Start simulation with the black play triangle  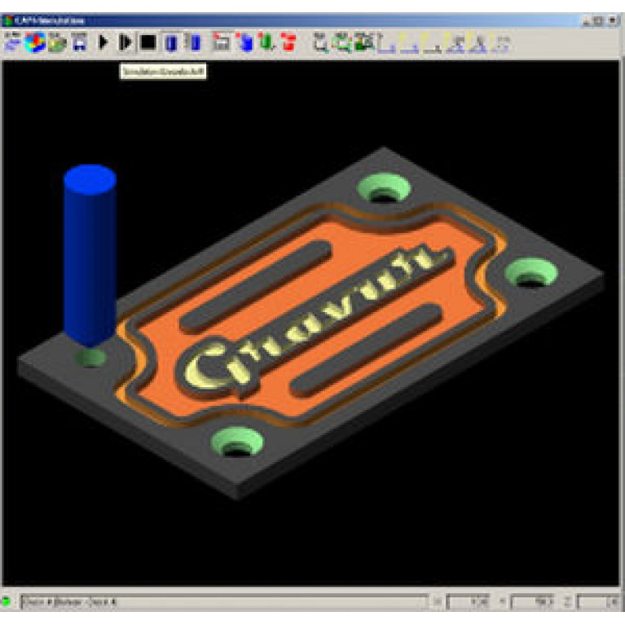pos(103,42)
